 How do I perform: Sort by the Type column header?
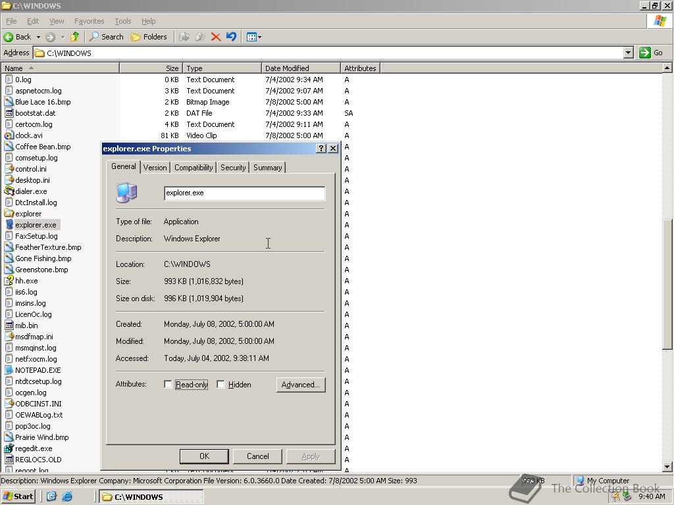click(222, 68)
